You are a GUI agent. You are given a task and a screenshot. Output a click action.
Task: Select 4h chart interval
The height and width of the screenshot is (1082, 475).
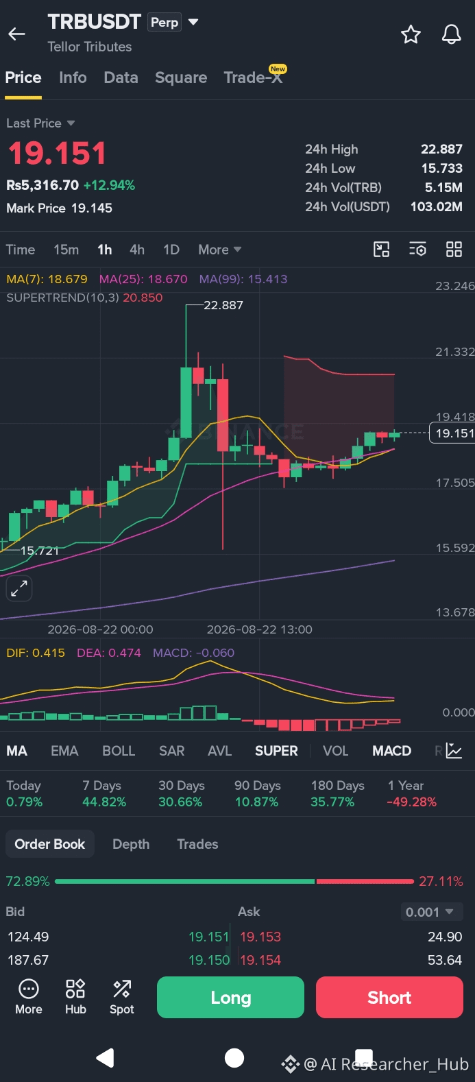(137, 250)
